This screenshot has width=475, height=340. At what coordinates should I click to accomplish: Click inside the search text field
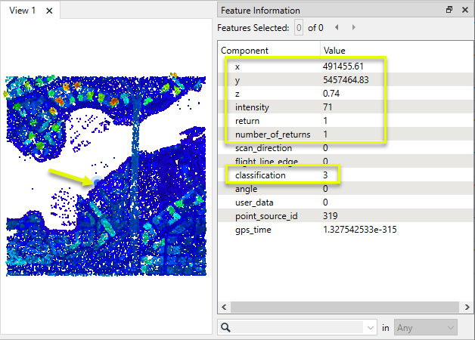[x=299, y=327]
